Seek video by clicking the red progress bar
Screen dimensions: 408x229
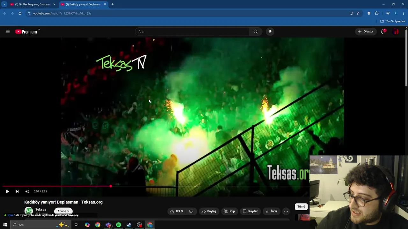point(56,186)
